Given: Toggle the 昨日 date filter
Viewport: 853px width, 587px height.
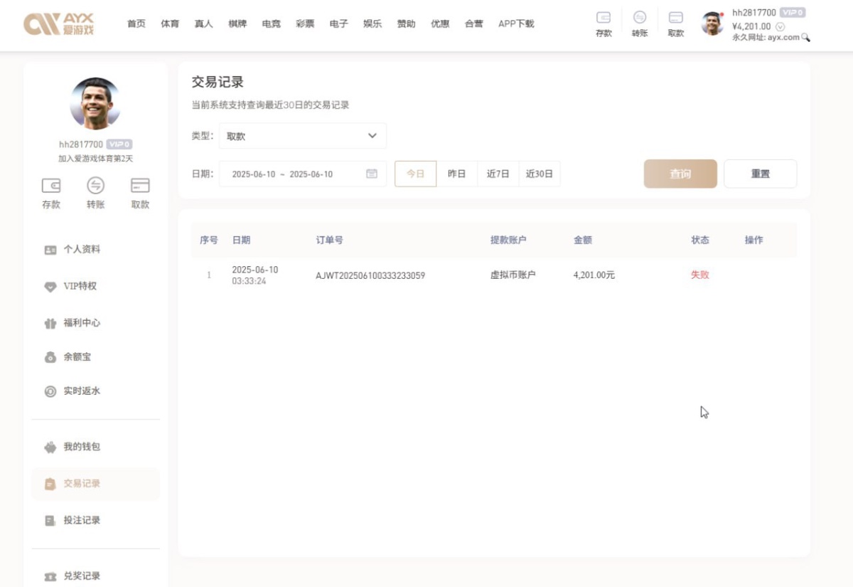Looking at the screenshot, I should pyautogui.click(x=456, y=173).
